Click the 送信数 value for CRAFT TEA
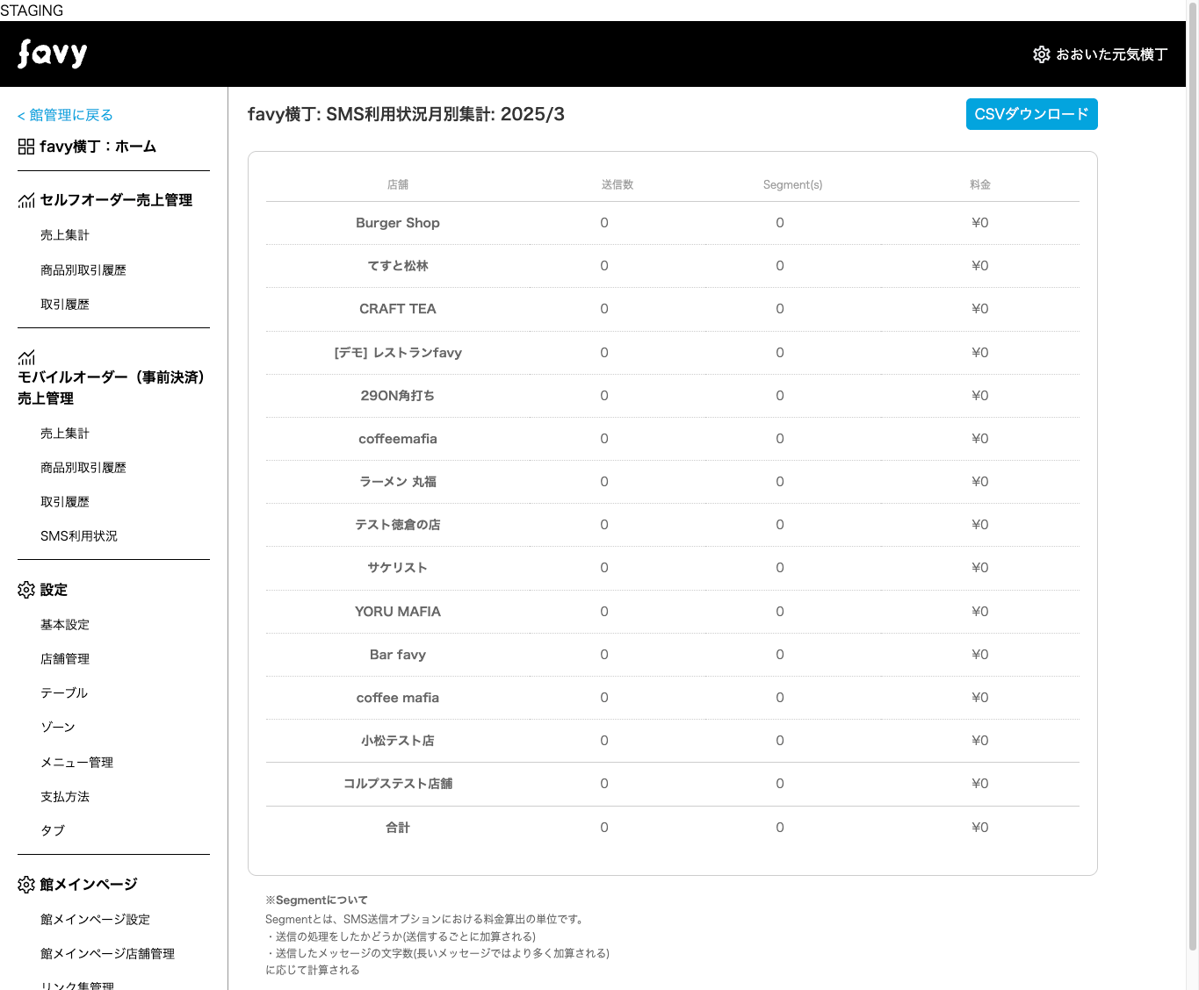 604,309
